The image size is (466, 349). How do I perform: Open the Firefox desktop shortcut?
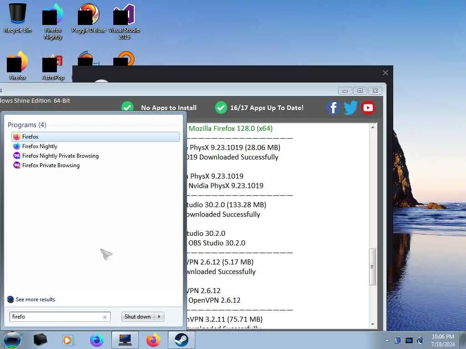click(18, 65)
